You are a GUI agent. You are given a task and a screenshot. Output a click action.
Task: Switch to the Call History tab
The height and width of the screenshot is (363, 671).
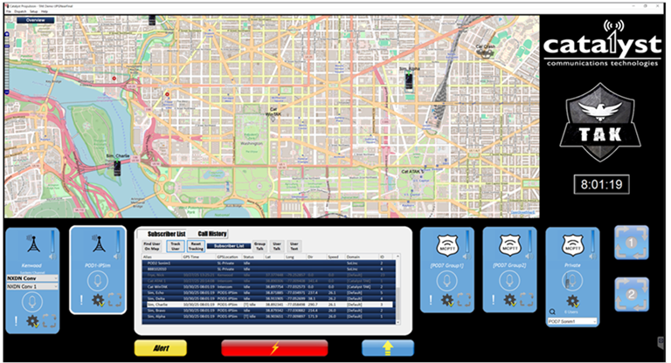pyautogui.click(x=212, y=235)
